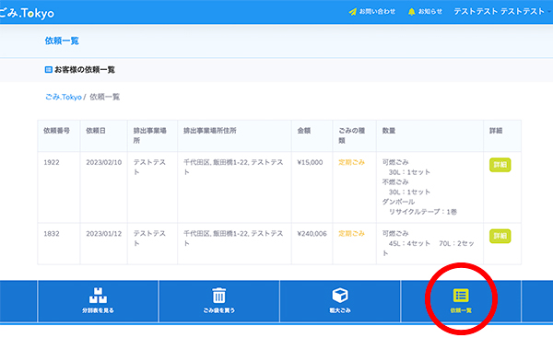Viewport: 553px width, 338px height.
Task: Open 詳細 button for request 1832
Action: coord(500,236)
